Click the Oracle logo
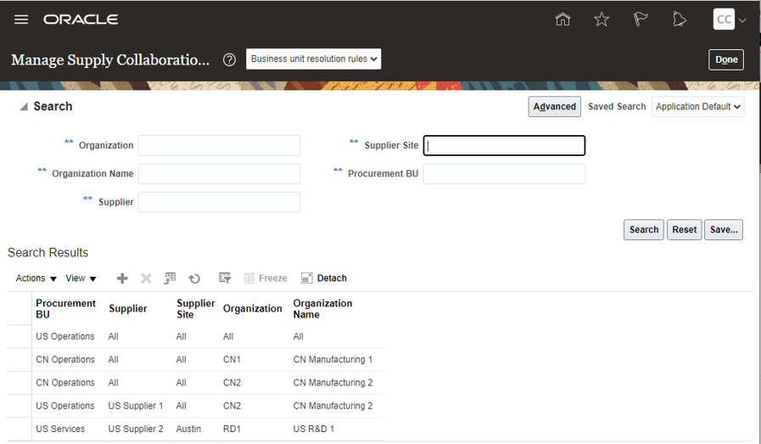This screenshot has width=761, height=444. [81, 20]
